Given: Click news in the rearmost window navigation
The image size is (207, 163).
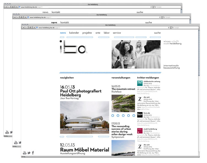Looking at the screenshot, I should (x=45, y=12).
